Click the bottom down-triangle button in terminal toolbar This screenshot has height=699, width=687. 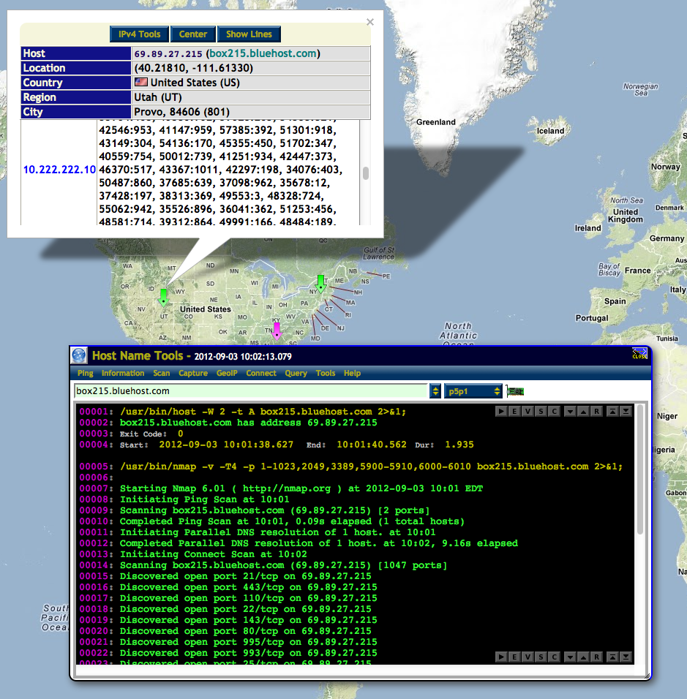[x=570, y=657]
